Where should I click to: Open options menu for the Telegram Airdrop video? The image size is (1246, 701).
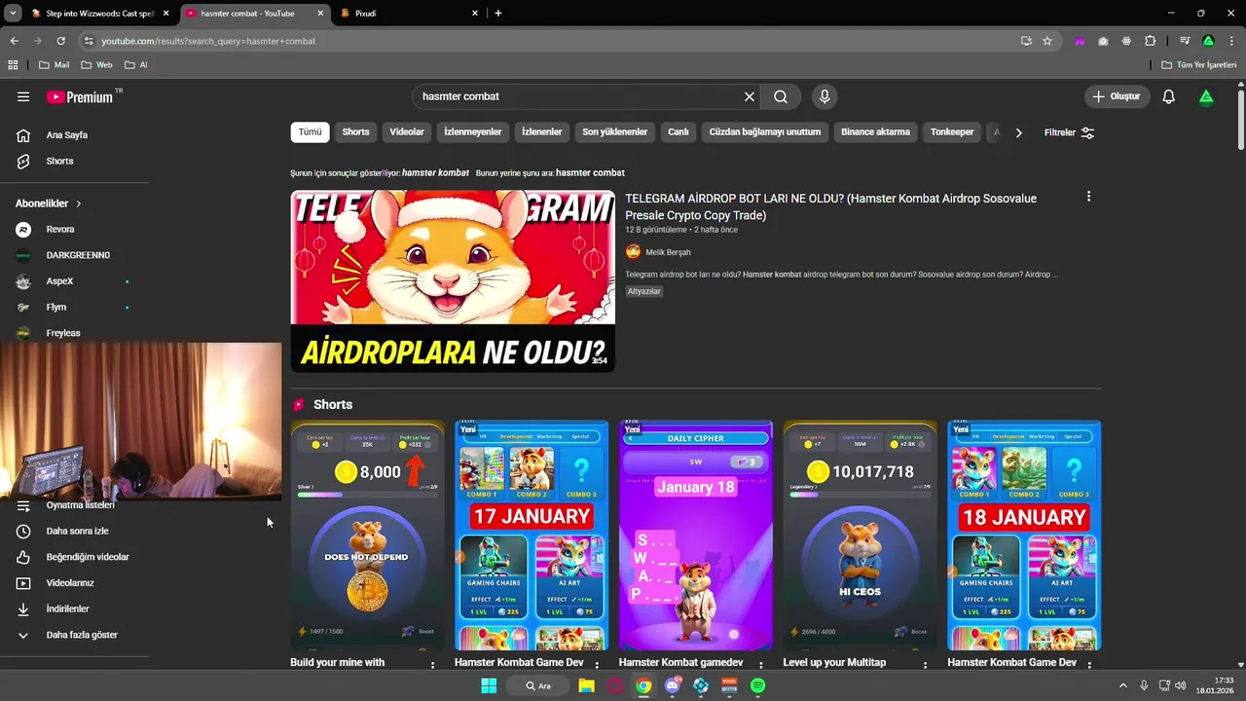click(x=1088, y=197)
